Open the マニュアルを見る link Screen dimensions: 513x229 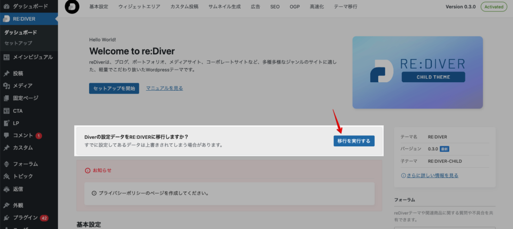pos(164,88)
